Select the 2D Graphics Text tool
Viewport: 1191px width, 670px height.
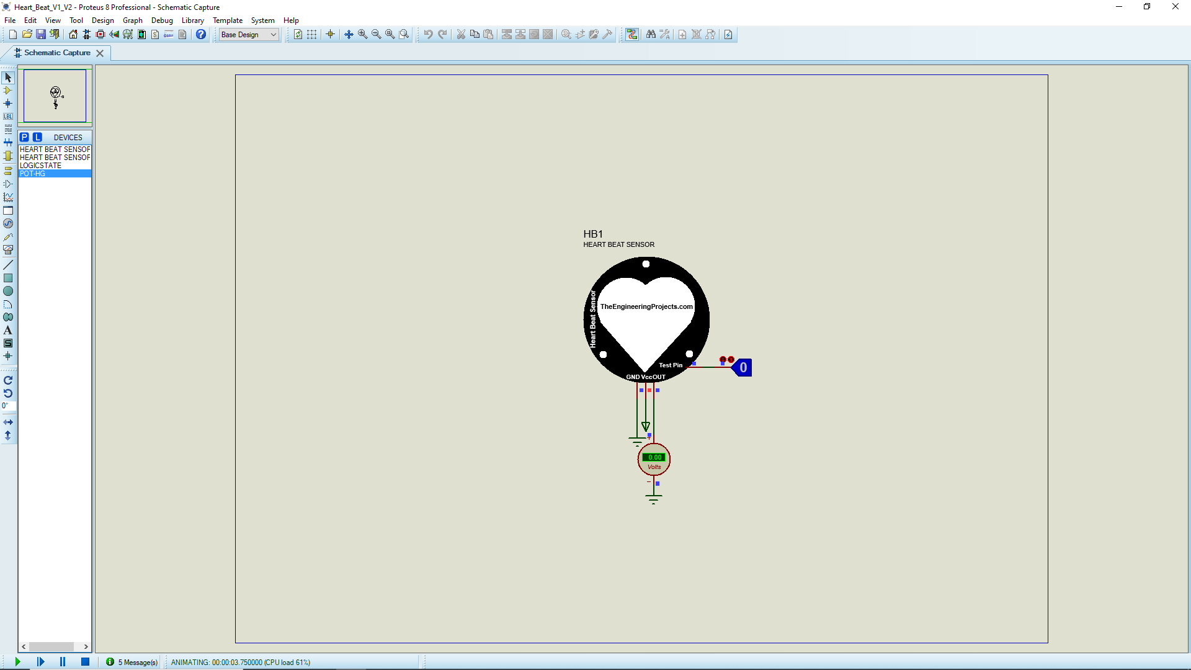tap(8, 330)
